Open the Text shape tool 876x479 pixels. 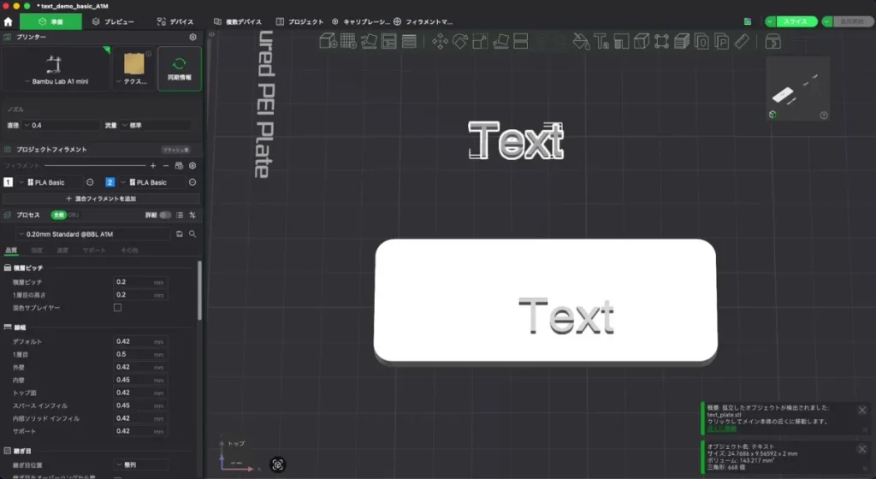(601, 41)
